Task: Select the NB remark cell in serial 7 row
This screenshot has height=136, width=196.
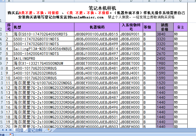Action: tap(180, 63)
